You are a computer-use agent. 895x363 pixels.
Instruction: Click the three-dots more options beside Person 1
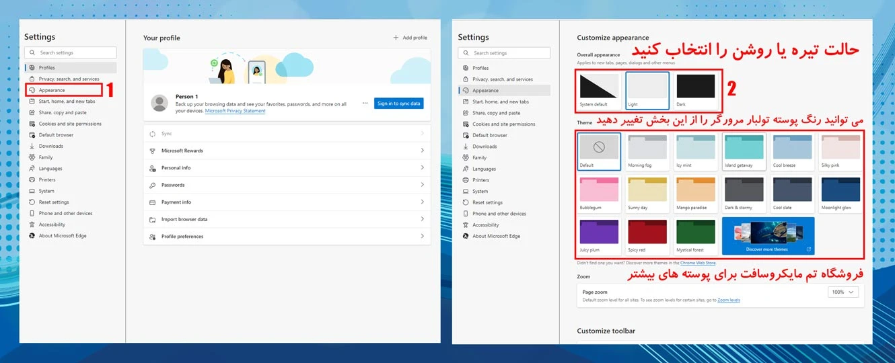[365, 104]
